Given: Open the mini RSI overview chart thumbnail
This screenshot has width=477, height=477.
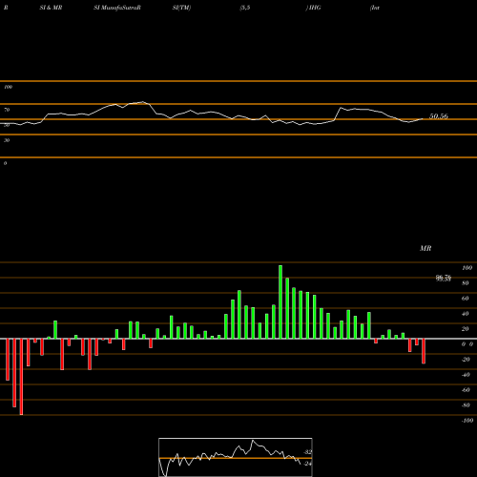Looking at the screenshot, I should point(236,457).
